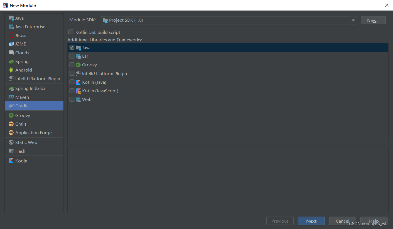Select the Static Web module type

[x=34, y=142]
